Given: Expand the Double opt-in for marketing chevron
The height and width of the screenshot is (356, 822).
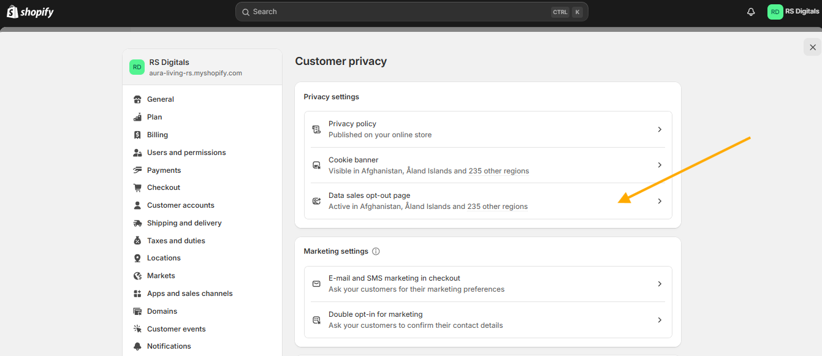Looking at the screenshot, I should (x=660, y=320).
